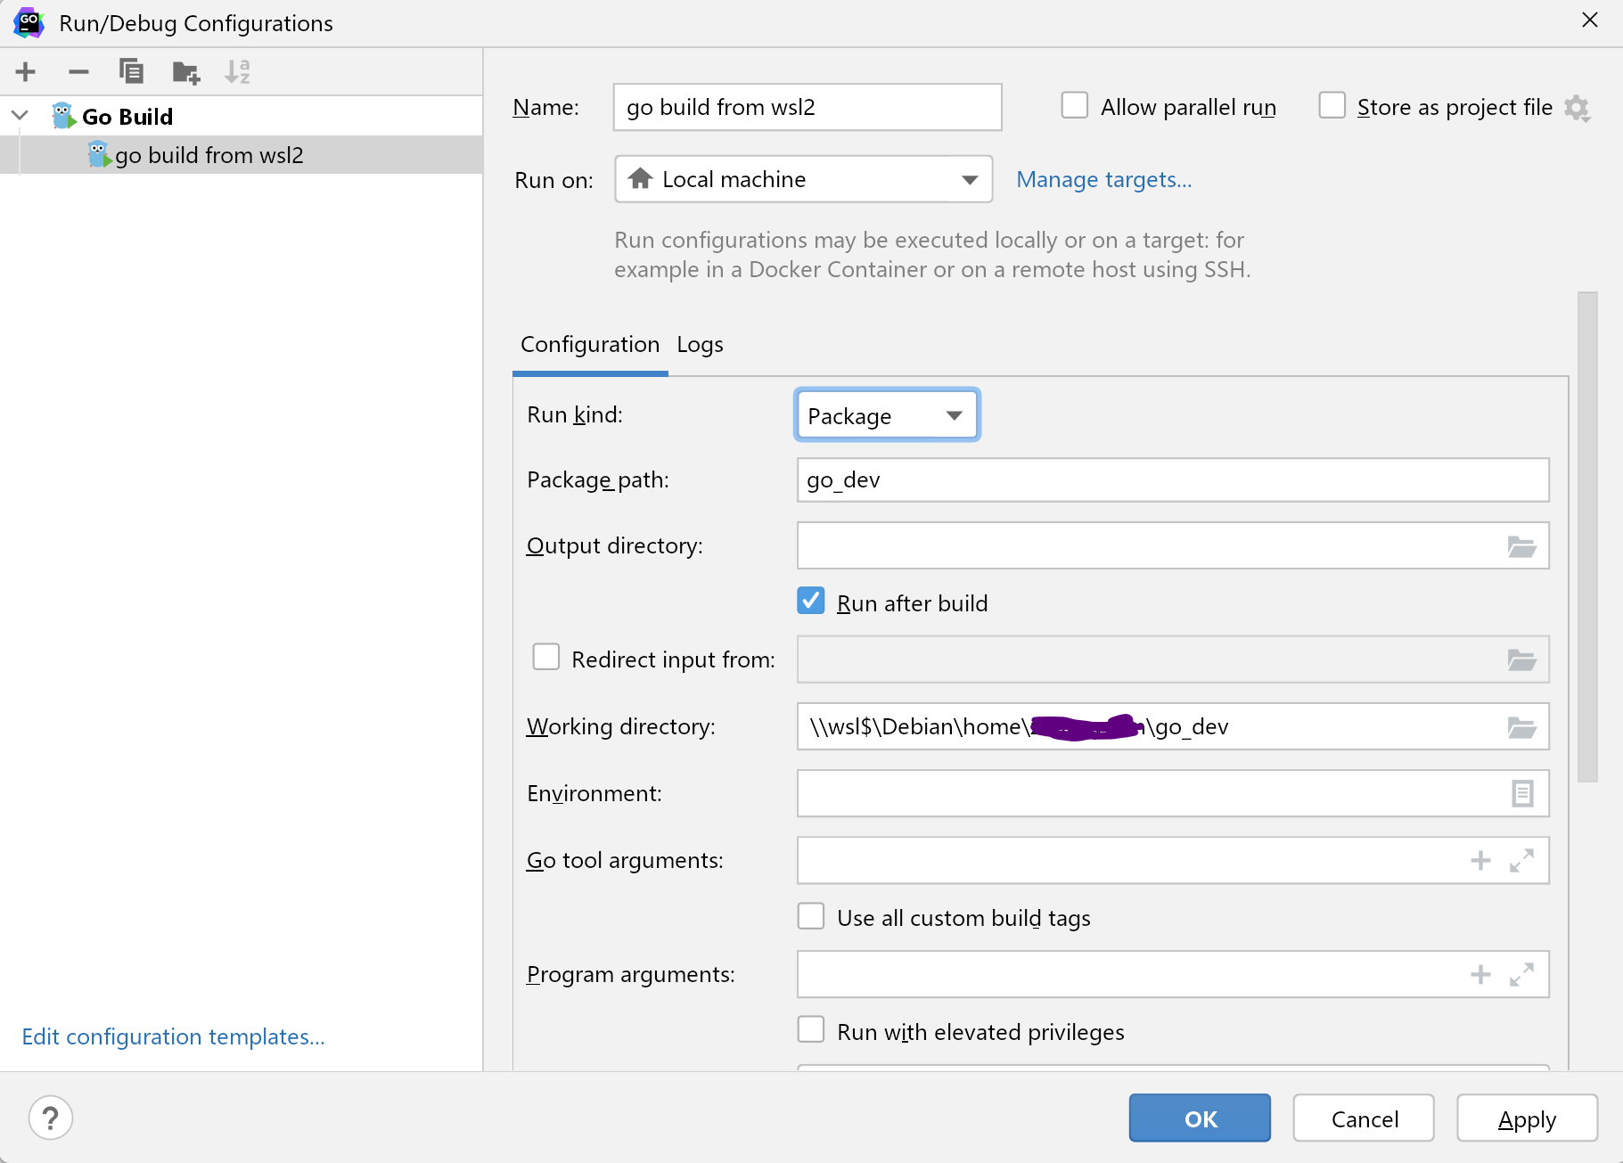Switch to the Logs tab
This screenshot has height=1163, width=1623.
point(700,344)
